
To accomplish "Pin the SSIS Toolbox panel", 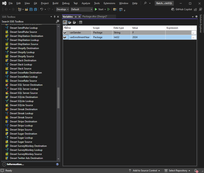I will 55,17.
